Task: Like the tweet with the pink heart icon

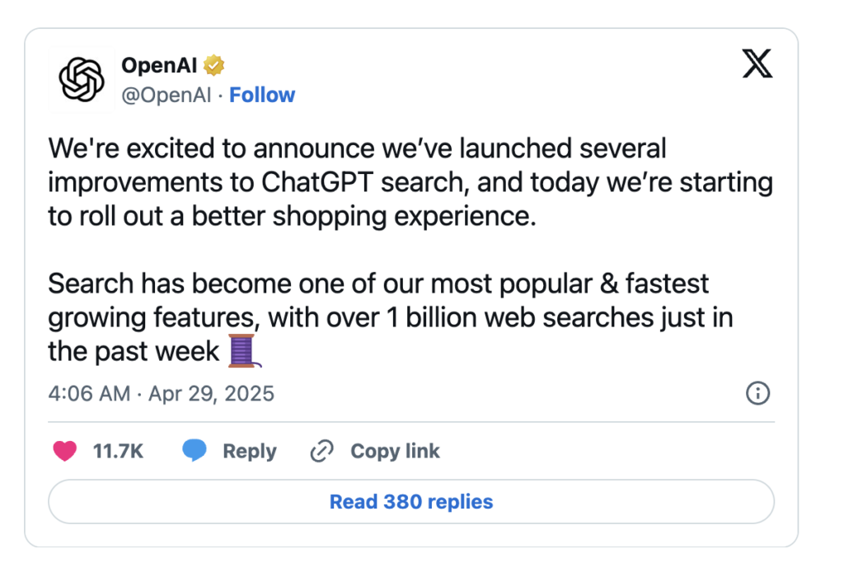Action: 64,451
